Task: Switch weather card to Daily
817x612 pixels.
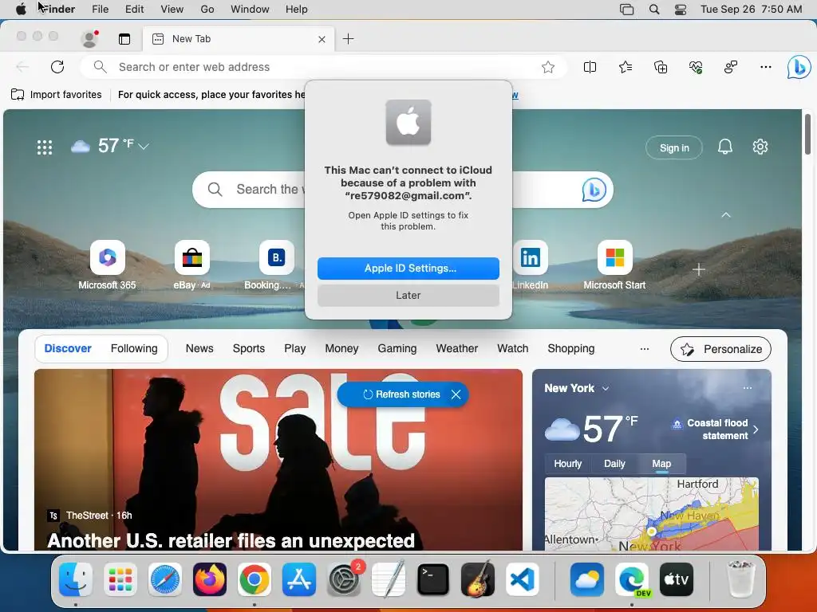Action: (614, 464)
